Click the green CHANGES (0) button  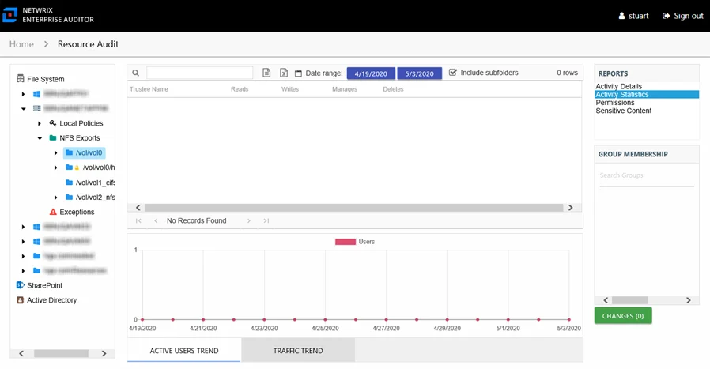(623, 316)
